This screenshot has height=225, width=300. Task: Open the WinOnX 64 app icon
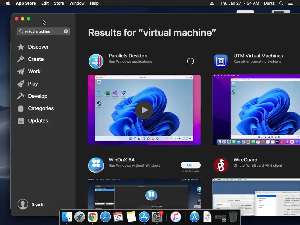96,165
